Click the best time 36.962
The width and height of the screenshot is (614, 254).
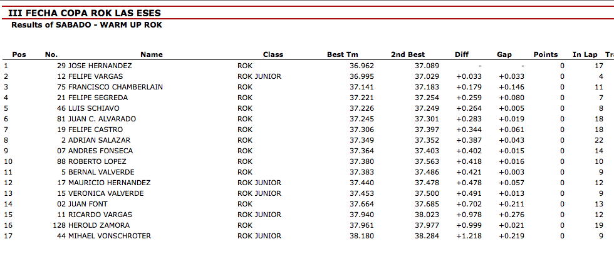[x=362, y=66]
